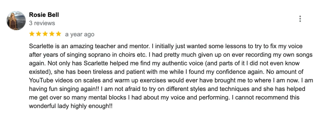Click the "a year ago" timestamp

80,34
